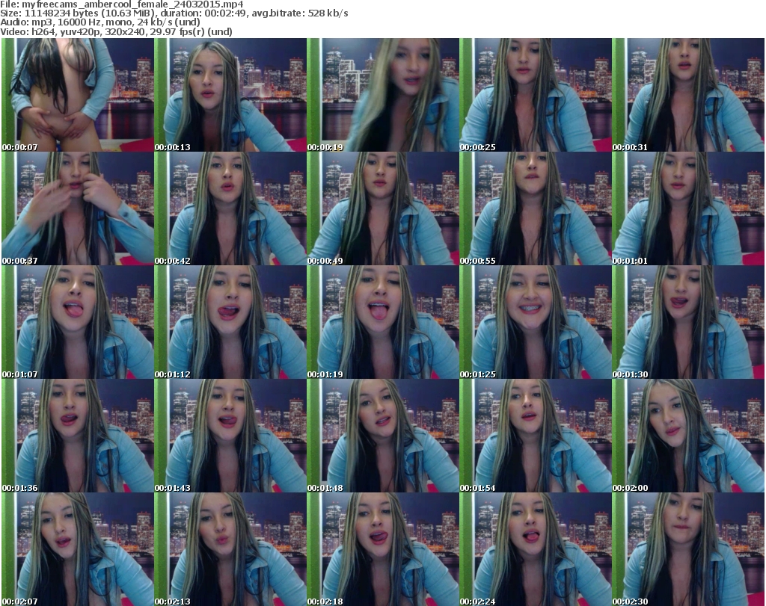This screenshot has width=766, height=606.
Task: Pick the frame stamped 00:00:37
Action: coord(78,208)
